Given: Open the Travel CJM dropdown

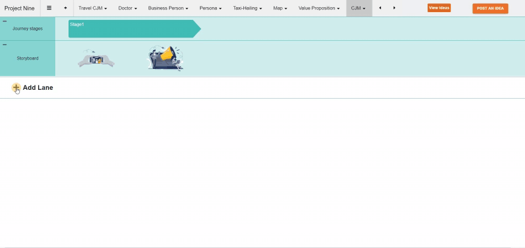Looking at the screenshot, I should click(92, 8).
